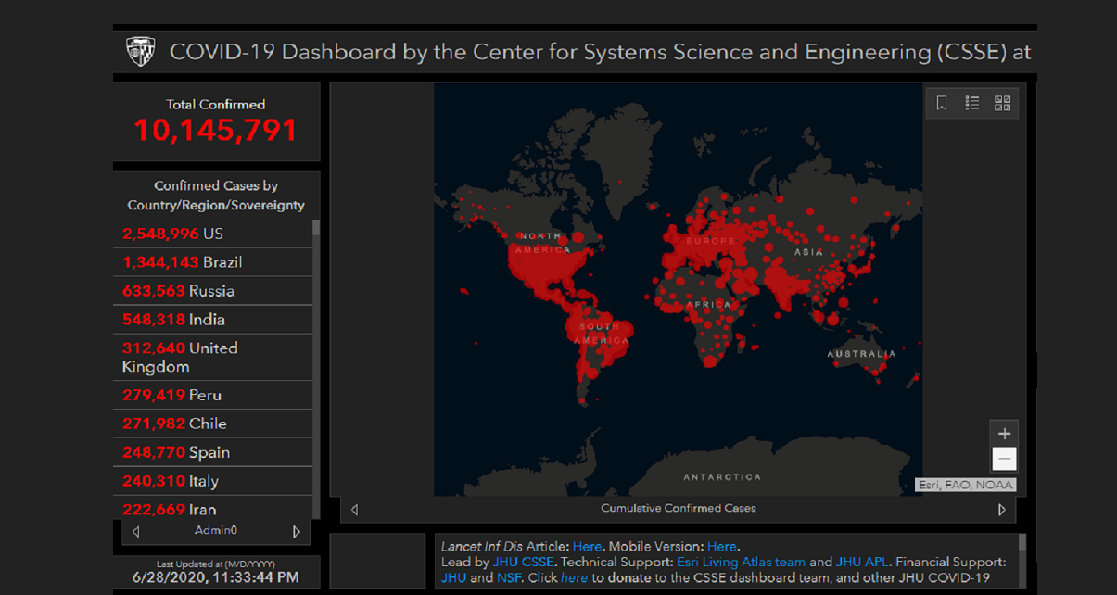Open the Mobile Version Here link
Viewport: 1117px width, 595px height.
722,546
